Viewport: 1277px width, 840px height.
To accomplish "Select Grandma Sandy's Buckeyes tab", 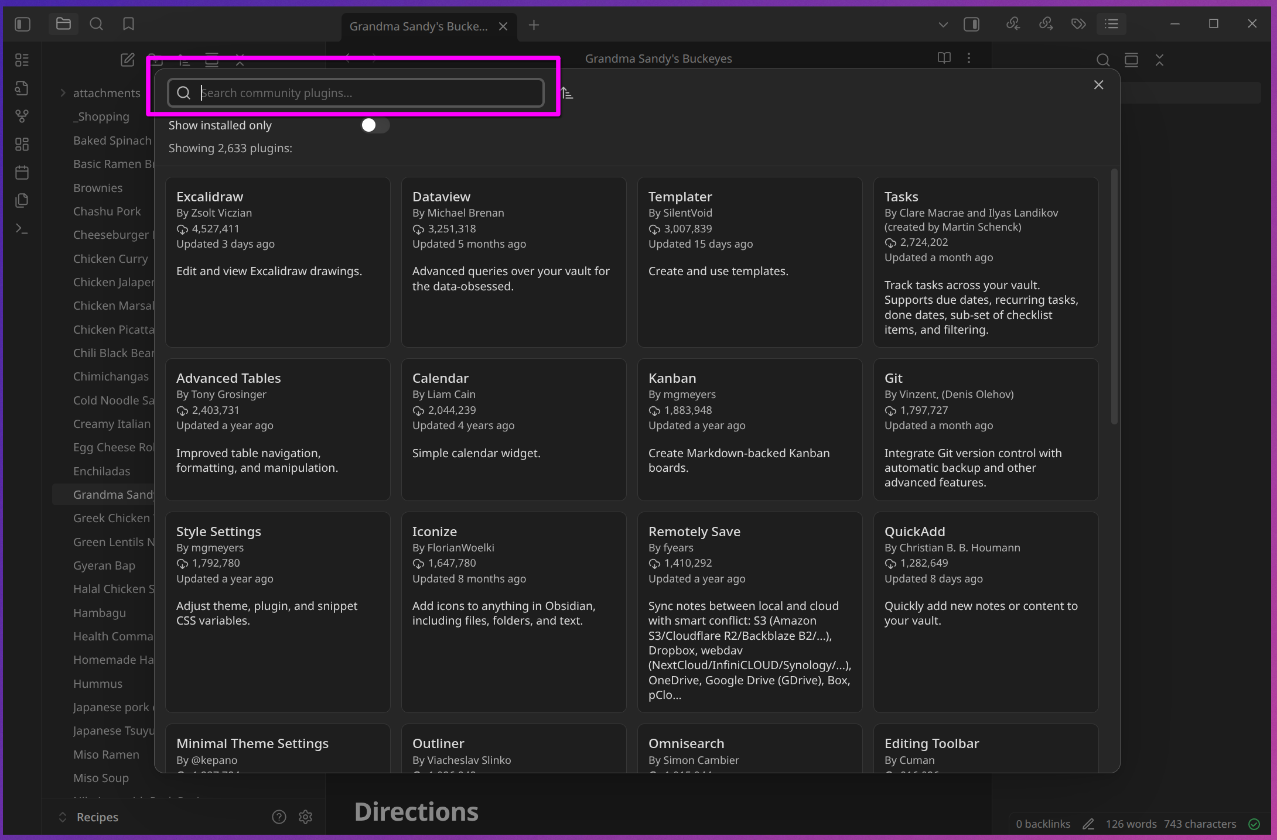I will [x=418, y=26].
